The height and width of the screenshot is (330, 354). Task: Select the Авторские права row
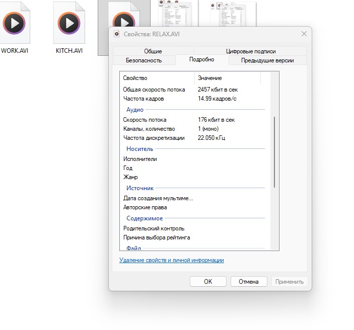(x=195, y=207)
